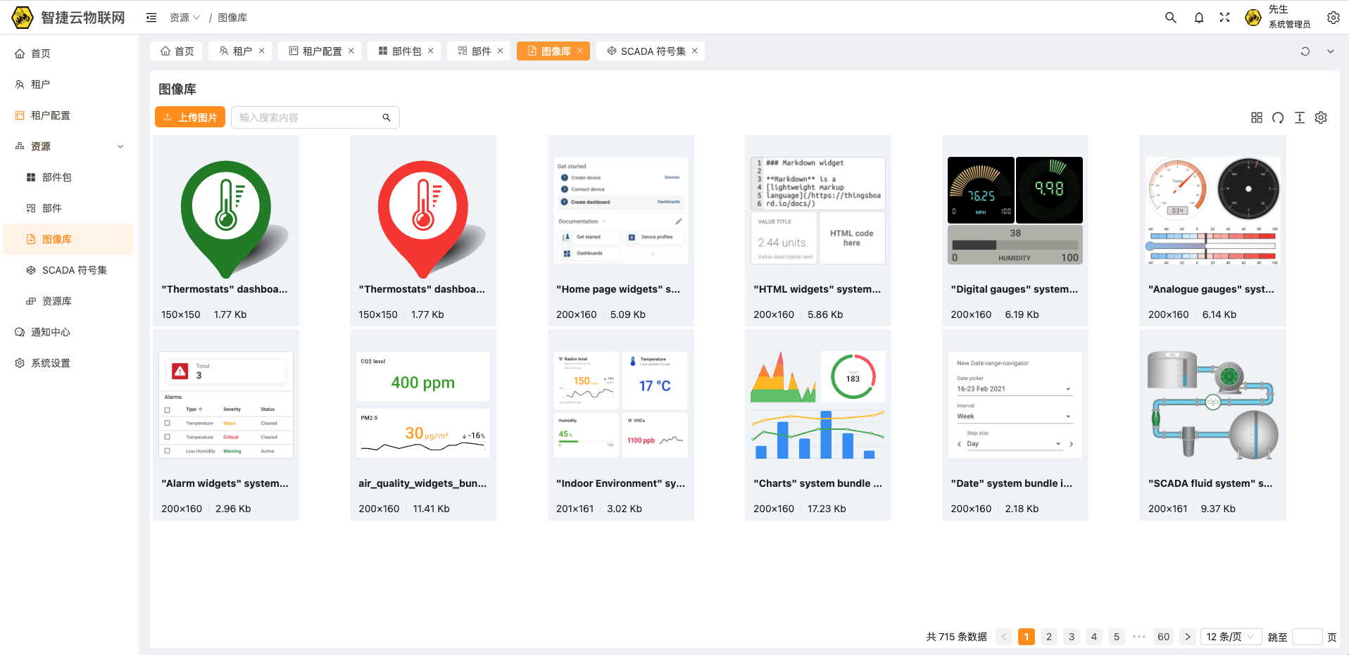Click search magnifier inside the search box
Screen dimensions: 1349x655
point(387,117)
